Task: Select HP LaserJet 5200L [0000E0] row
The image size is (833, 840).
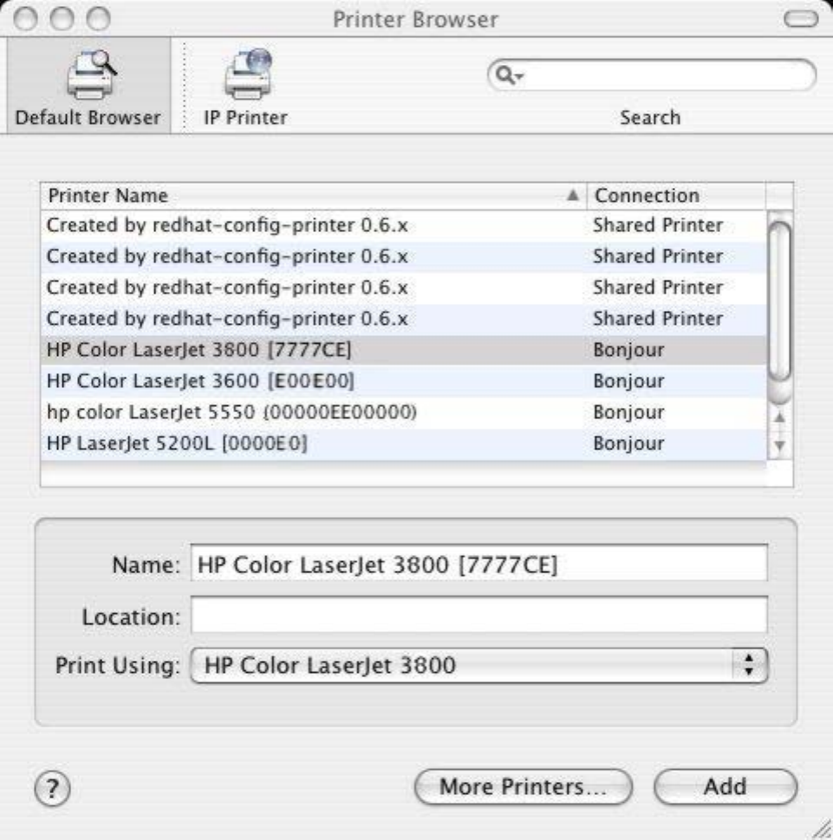Action: 403,443
